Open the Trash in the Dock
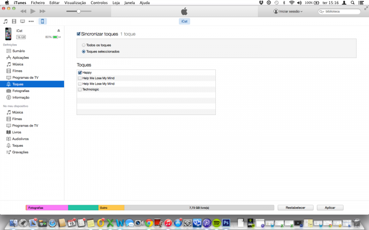369x230 pixels. (357, 223)
